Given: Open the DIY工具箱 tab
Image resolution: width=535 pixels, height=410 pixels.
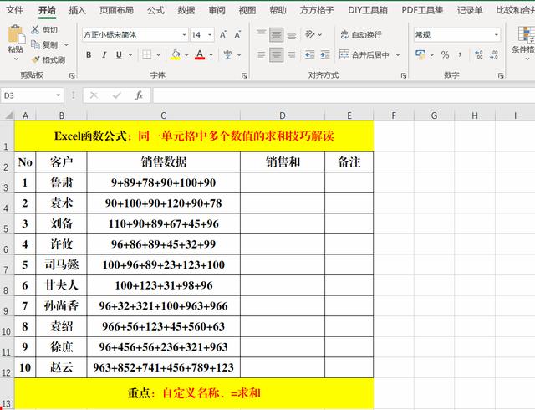Looking at the screenshot, I should tap(368, 10).
